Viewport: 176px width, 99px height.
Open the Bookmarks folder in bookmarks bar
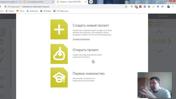[32, 11]
